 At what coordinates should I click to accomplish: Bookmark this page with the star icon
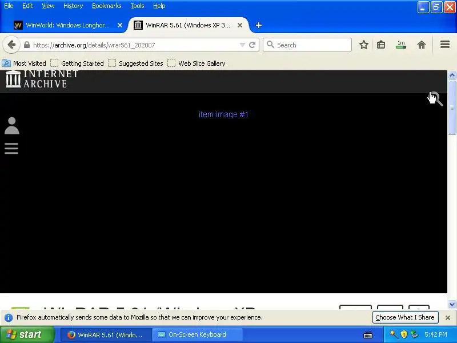tap(363, 45)
